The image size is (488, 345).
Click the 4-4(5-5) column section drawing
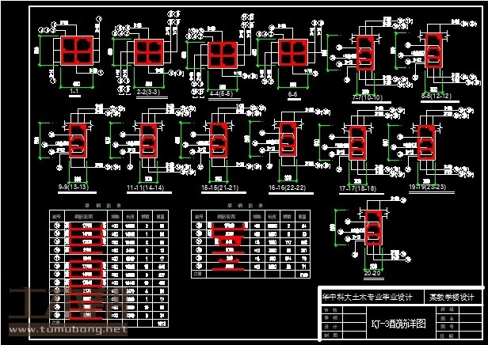point(222,55)
